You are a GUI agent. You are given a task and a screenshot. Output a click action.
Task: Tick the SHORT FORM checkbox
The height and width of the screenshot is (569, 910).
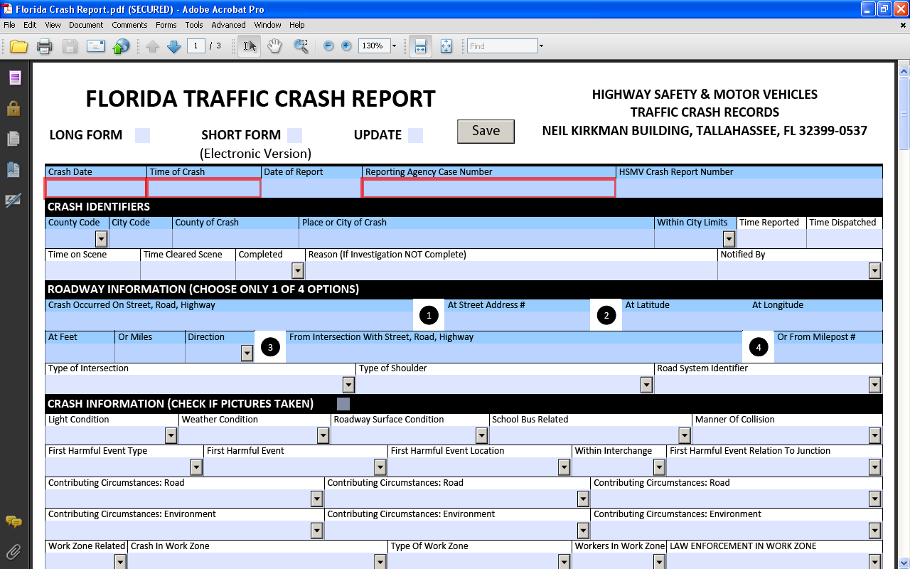pyautogui.click(x=294, y=135)
